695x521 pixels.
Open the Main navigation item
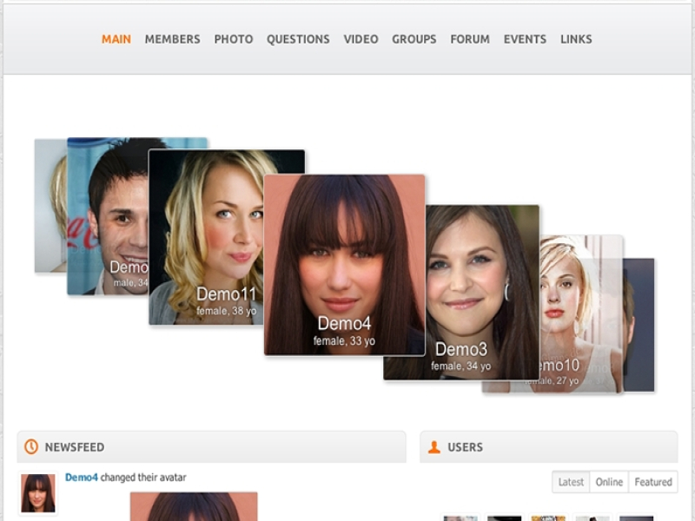pyautogui.click(x=116, y=39)
